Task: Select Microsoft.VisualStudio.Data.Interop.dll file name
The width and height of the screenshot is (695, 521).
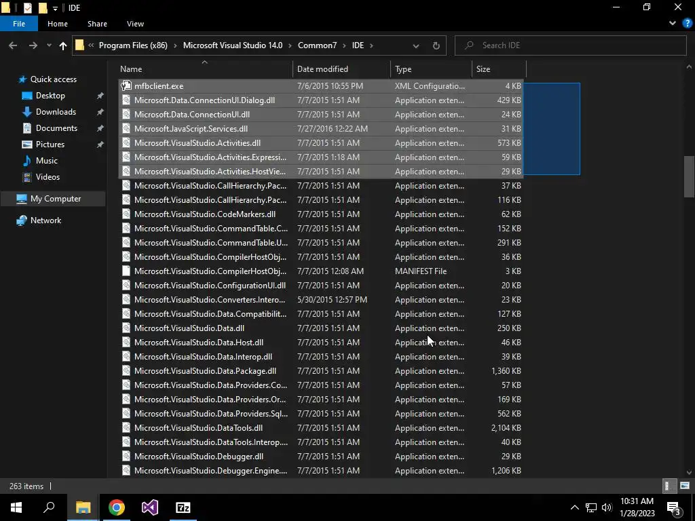Action: [x=203, y=357]
